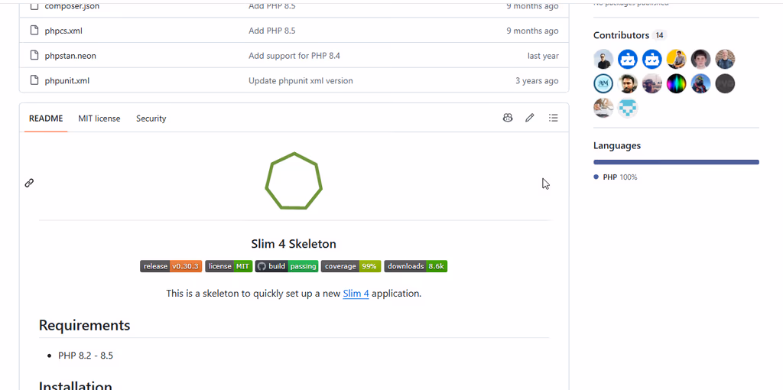Switch to the Security tab
This screenshot has height=390, width=783.
(151, 119)
